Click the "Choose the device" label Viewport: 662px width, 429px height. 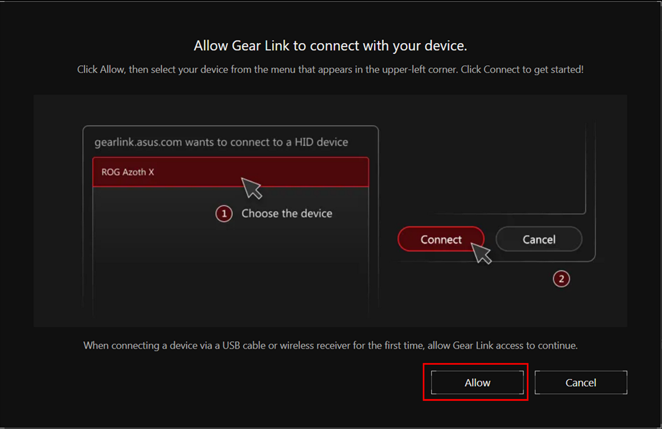click(x=287, y=214)
